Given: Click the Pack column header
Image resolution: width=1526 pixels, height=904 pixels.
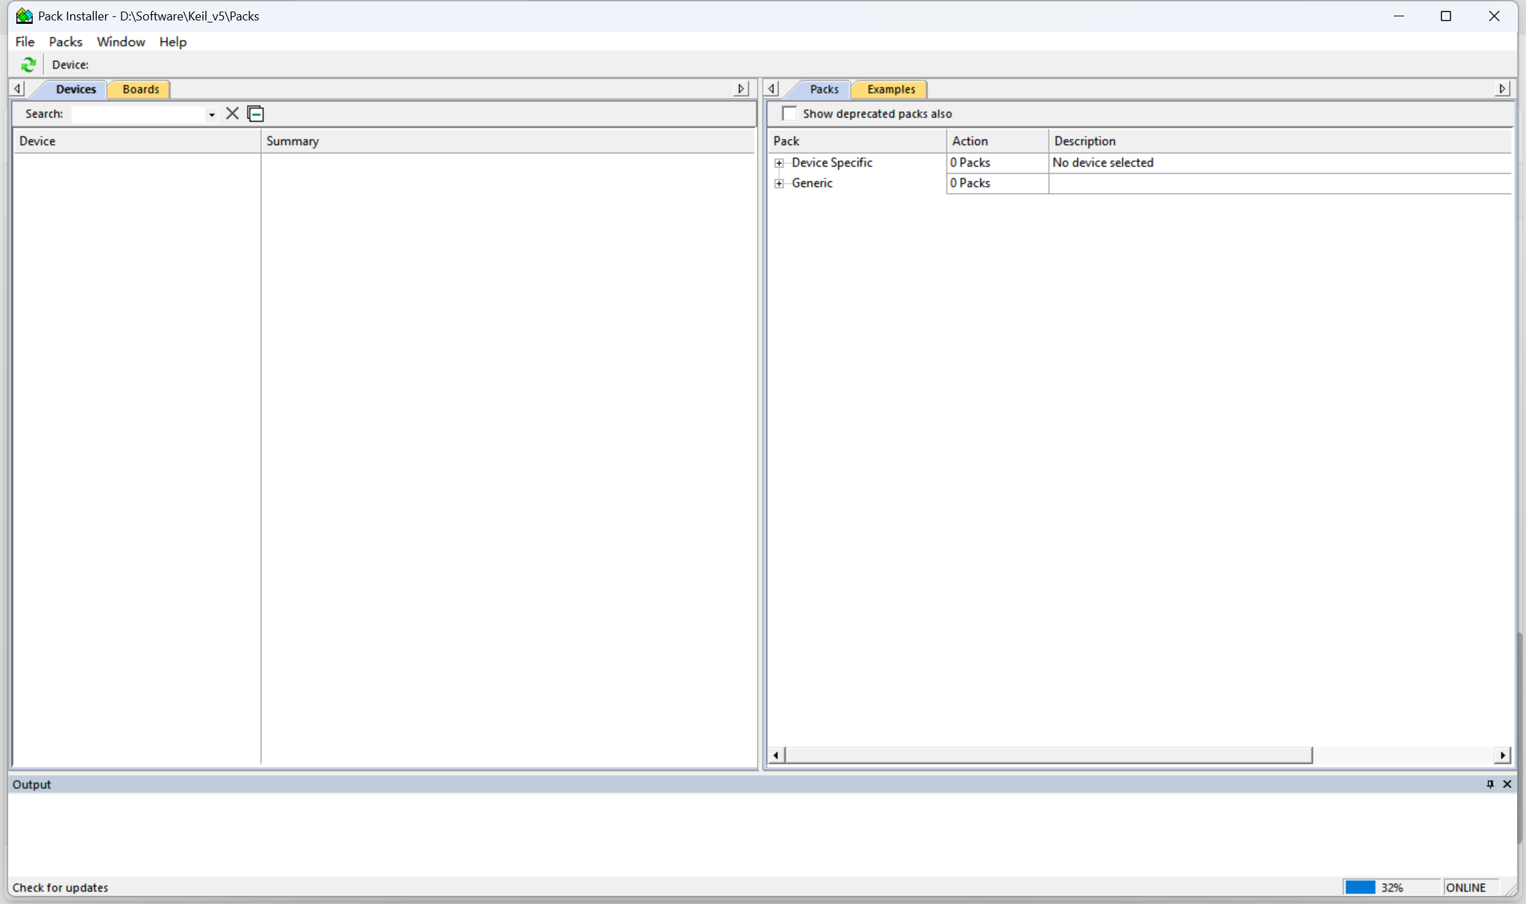Looking at the screenshot, I should [858, 141].
